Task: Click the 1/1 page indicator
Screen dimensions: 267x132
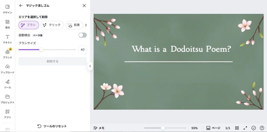Action: tap(228, 128)
